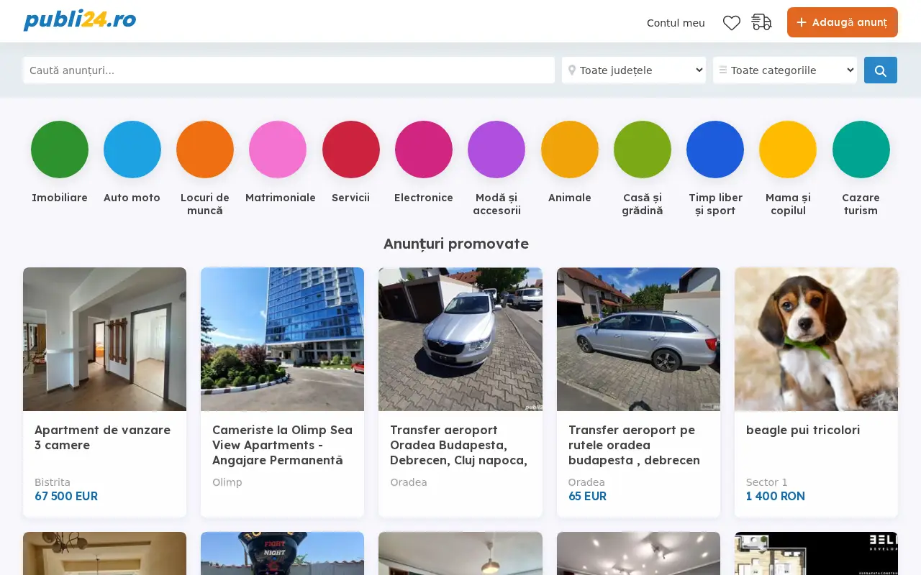921x575 pixels.
Task: Open the Contul meu menu
Action: click(676, 23)
